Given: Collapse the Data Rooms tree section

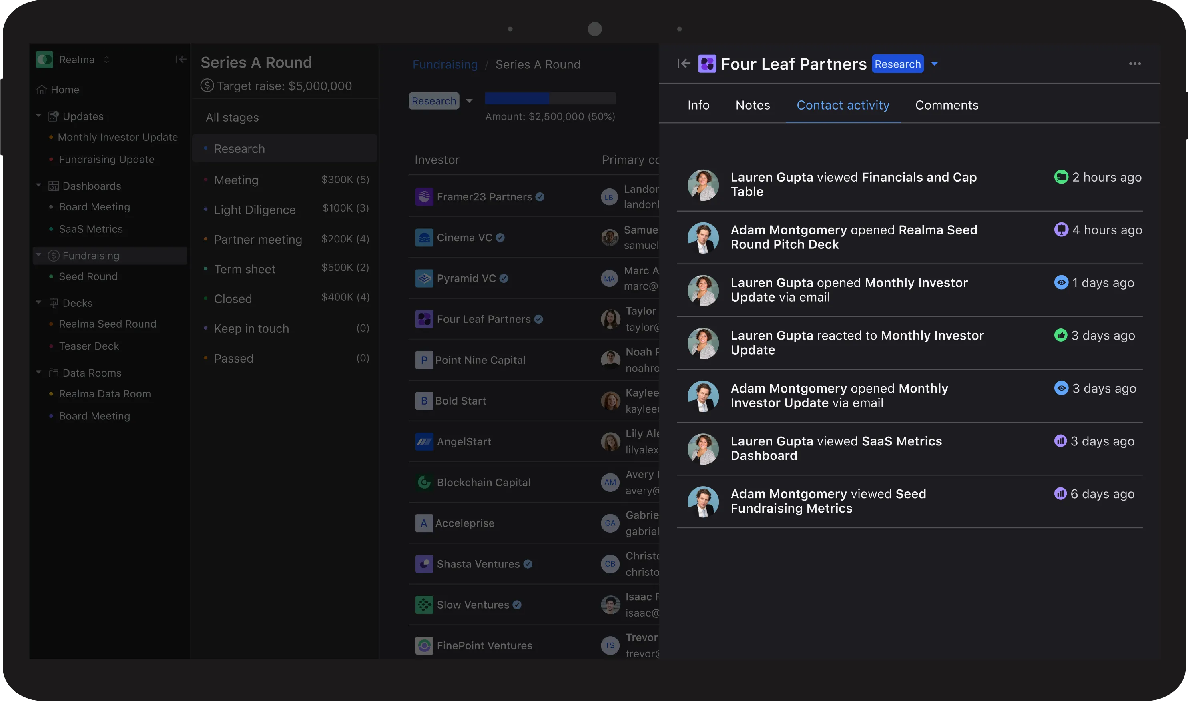Looking at the screenshot, I should (x=39, y=372).
